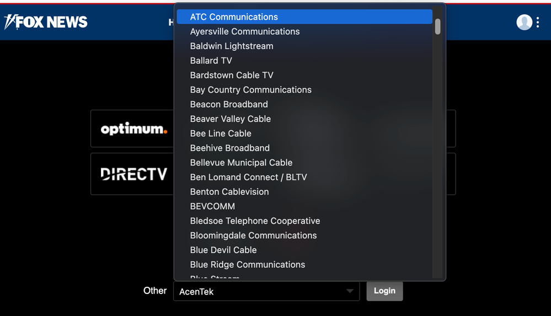The width and height of the screenshot is (551, 316).
Task: Select Bardstown Cable TV
Action: click(232, 75)
